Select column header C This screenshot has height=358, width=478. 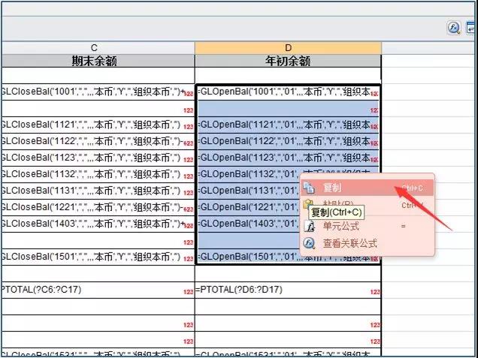click(x=98, y=48)
